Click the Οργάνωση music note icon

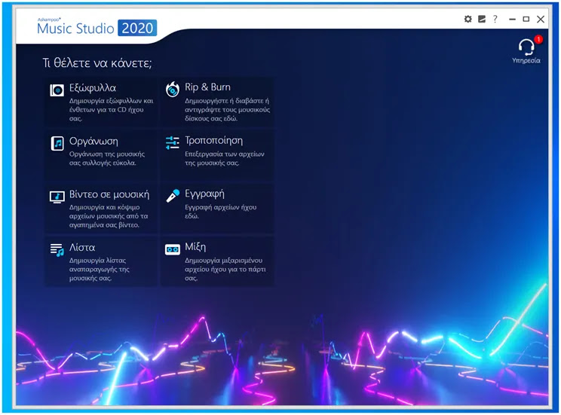(57, 143)
